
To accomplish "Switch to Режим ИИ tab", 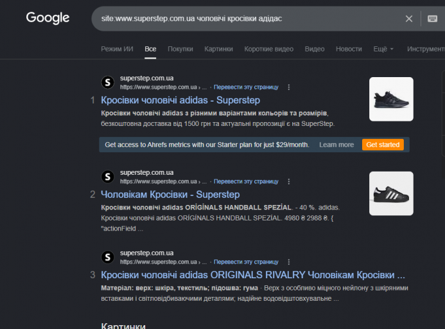I will (117, 49).
